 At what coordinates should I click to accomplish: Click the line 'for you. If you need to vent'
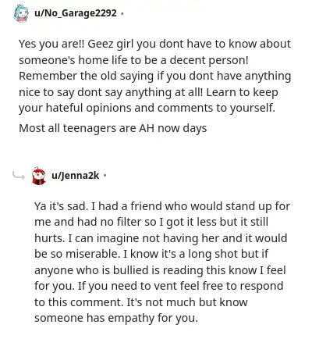coord(159,286)
